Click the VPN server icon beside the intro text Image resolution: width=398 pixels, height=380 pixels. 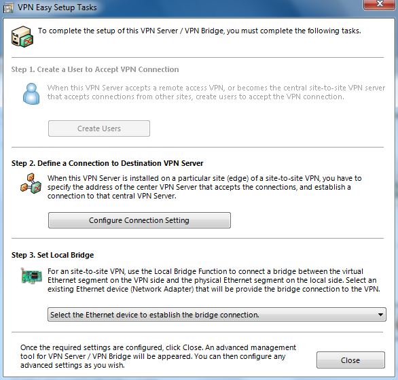tap(22, 37)
